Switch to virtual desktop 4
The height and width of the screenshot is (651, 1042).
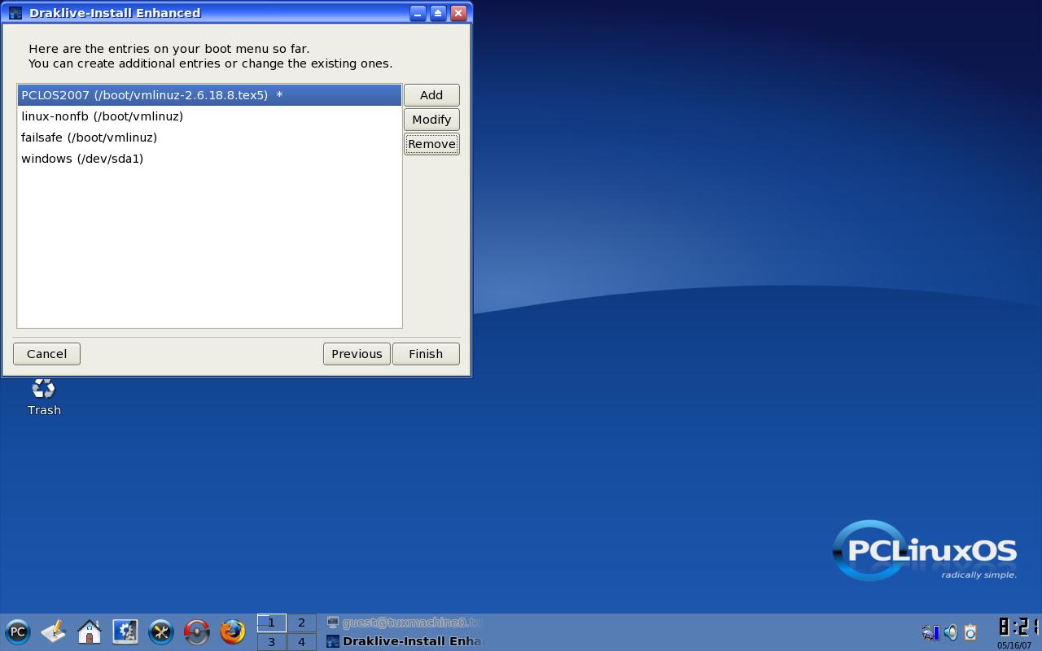tap(301, 642)
